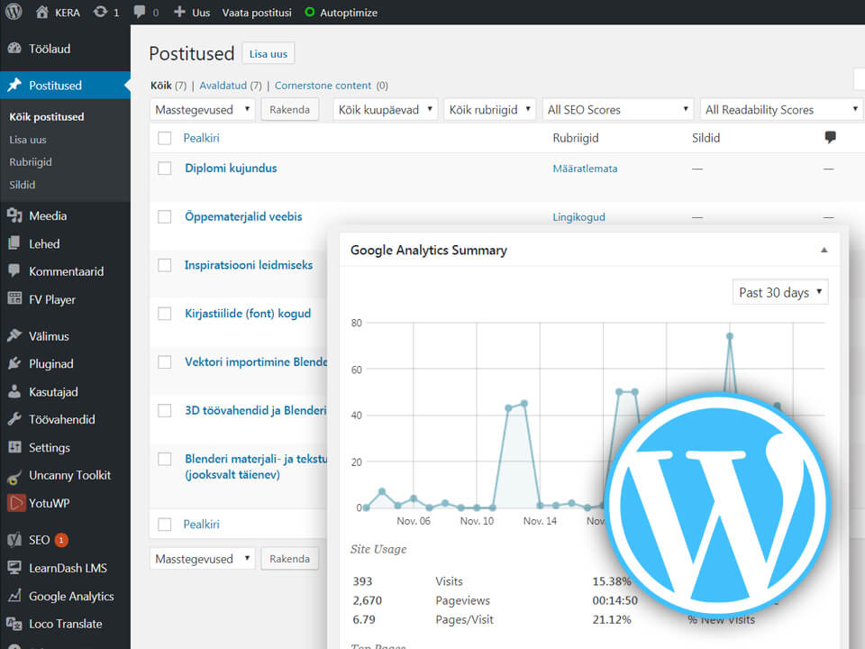Click the Kasutajad user icon
This screenshot has height=649, width=865.
pyautogui.click(x=14, y=392)
